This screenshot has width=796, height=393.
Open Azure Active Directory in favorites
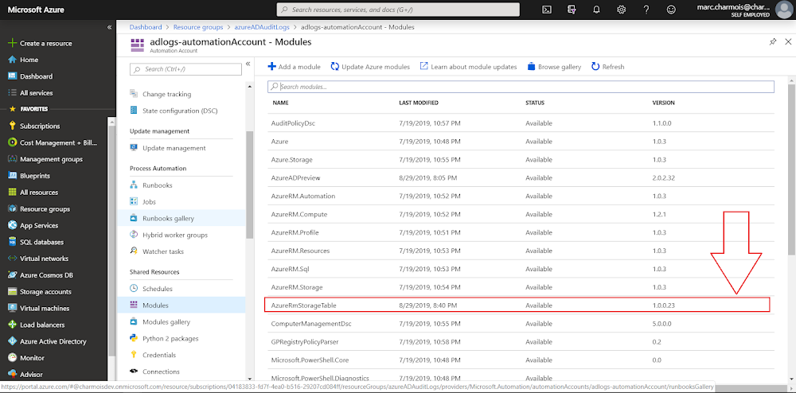coord(53,341)
